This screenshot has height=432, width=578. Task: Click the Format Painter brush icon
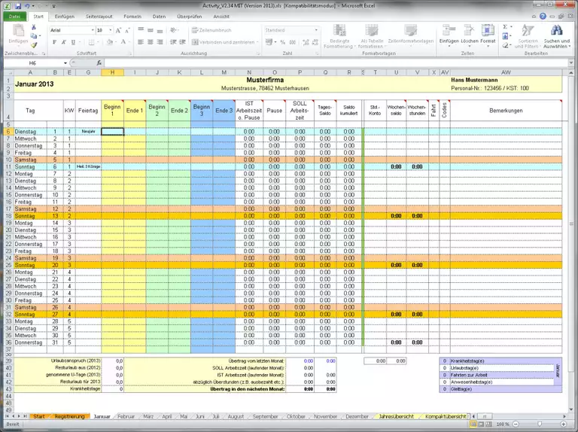pyautogui.click(x=35, y=45)
